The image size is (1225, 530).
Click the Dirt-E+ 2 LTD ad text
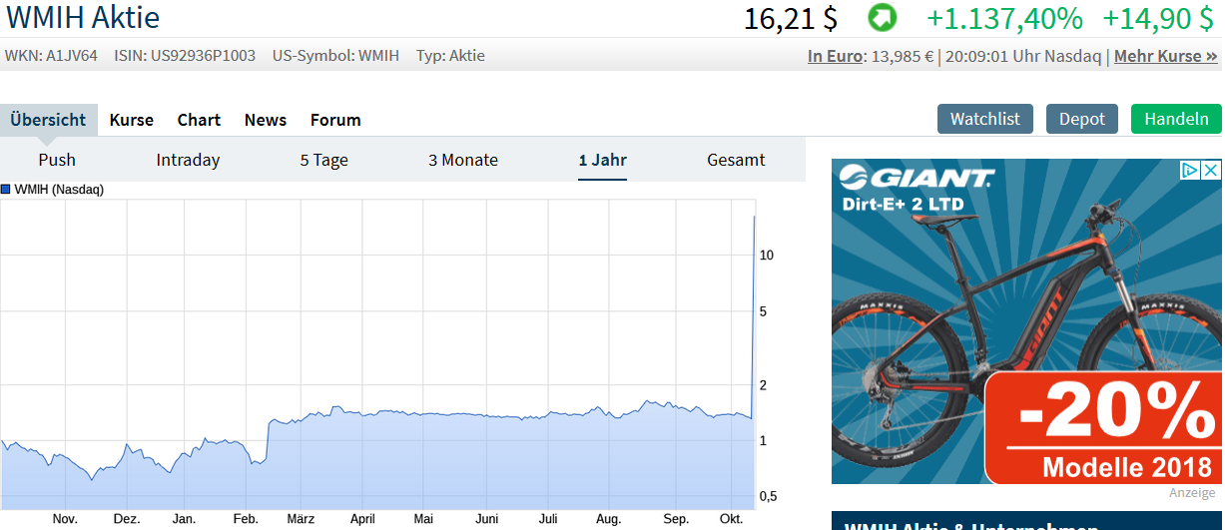902,205
